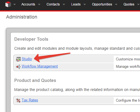This screenshot has height=112, width=140.
Task: Open the Workflow Management link
Action: [x=40, y=66]
